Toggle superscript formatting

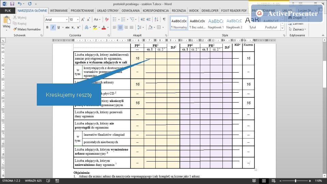[x=79, y=27]
